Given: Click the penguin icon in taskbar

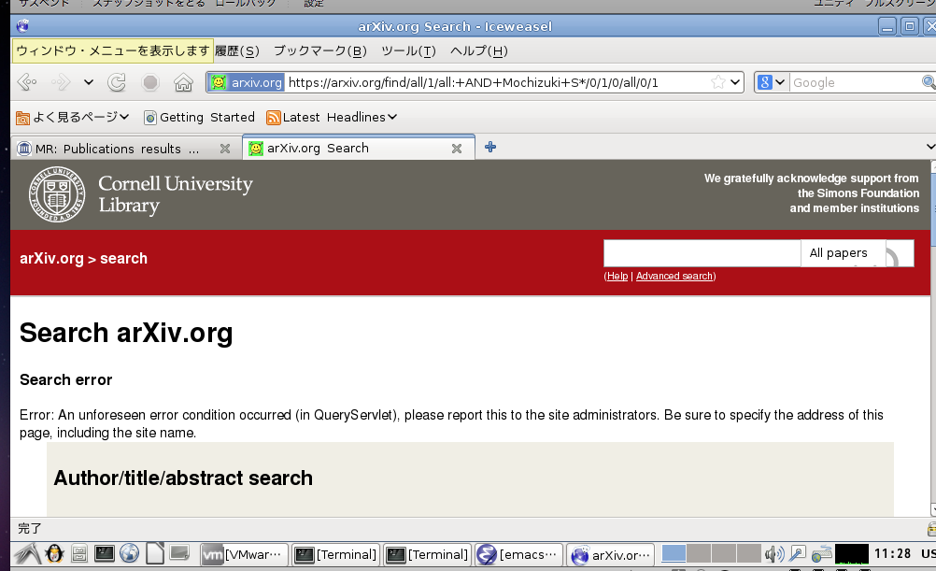Looking at the screenshot, I should click(x=54, y=553).
